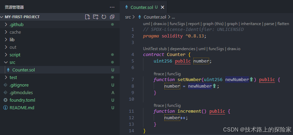This screenshot has height=135, width=293.
Task: Click the git icon beside .gitmodules
Action: 6,93
